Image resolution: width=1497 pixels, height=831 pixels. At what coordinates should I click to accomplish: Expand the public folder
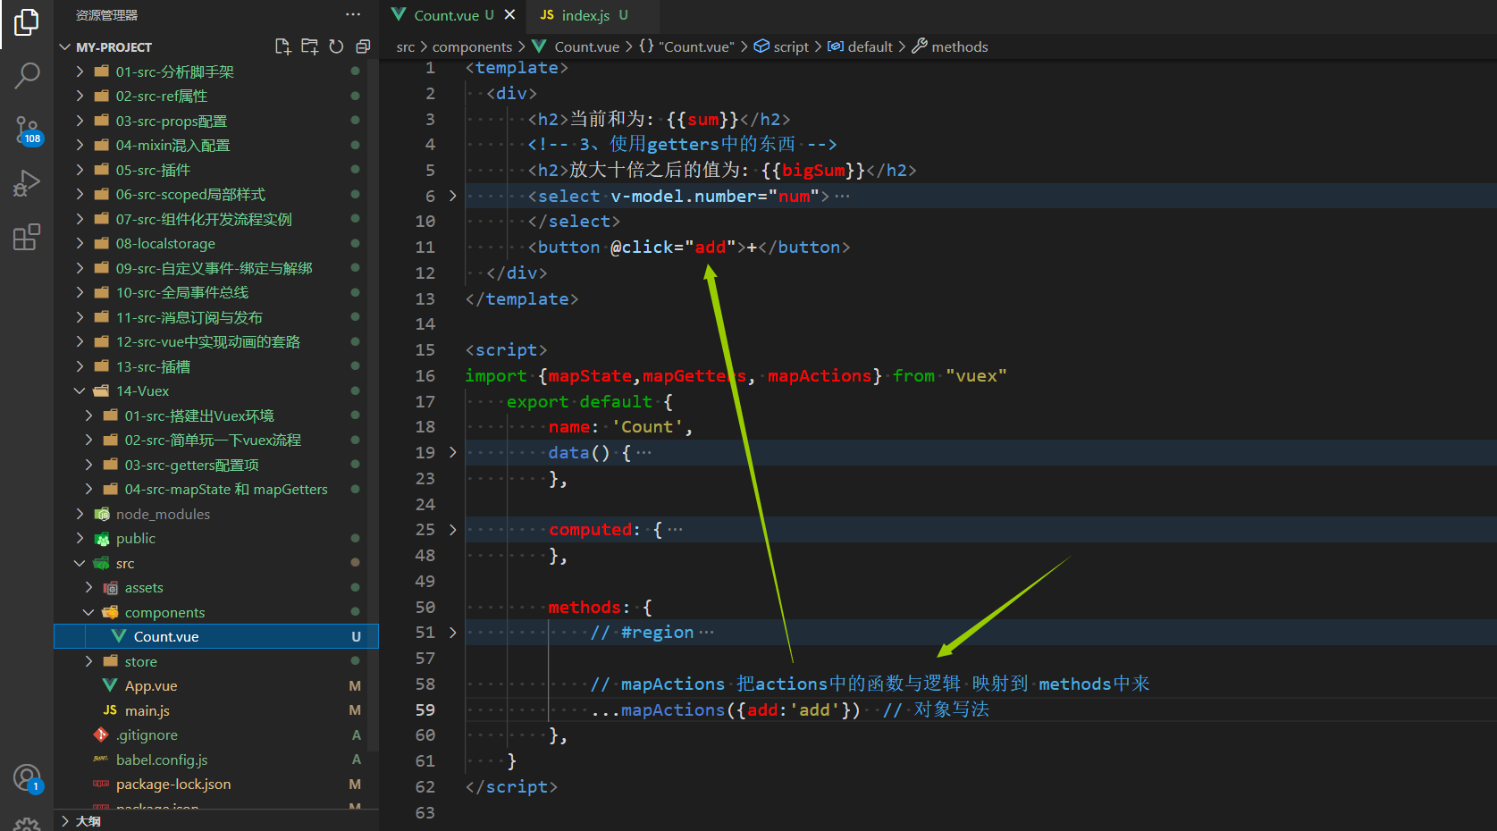click(80, 538)
